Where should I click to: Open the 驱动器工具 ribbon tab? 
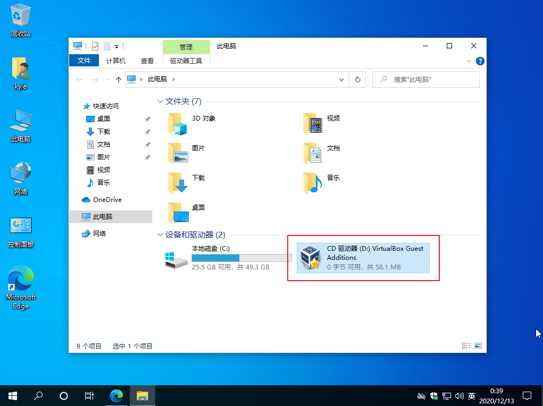coord(186,61)
